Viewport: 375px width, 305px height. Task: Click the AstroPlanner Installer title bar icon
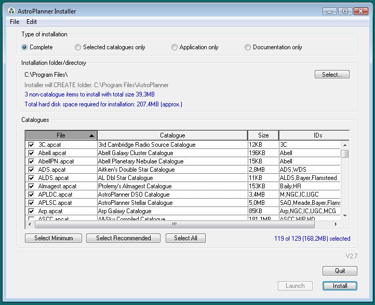click(x=11, y=11)
